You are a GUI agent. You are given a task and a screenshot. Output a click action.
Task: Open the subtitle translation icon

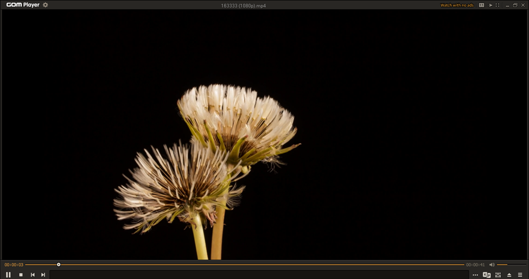click(x=487, y=275)
